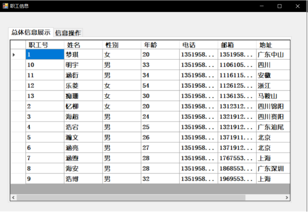Viewport: 308px width, 212px height.
Task: Click the 邮箱 column header
Action: pyautogui.click(x=237, y=45)
